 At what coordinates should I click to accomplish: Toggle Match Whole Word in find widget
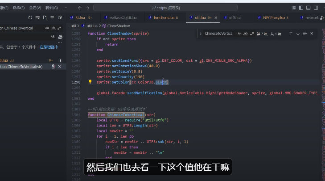click(246, 34)
